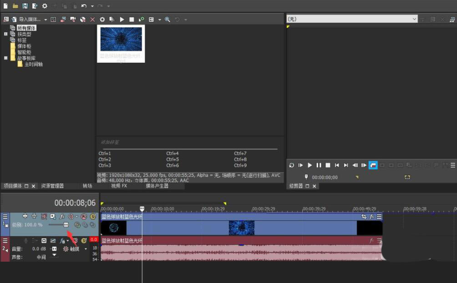Solo audio track 2 with the S icon
Viewport: 457px width, 283px height.
[x=84, y=240]
